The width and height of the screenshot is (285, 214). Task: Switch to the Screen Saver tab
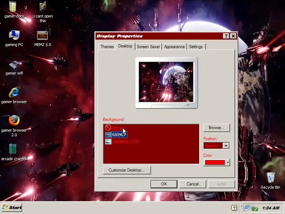click(x=148, y=47)
